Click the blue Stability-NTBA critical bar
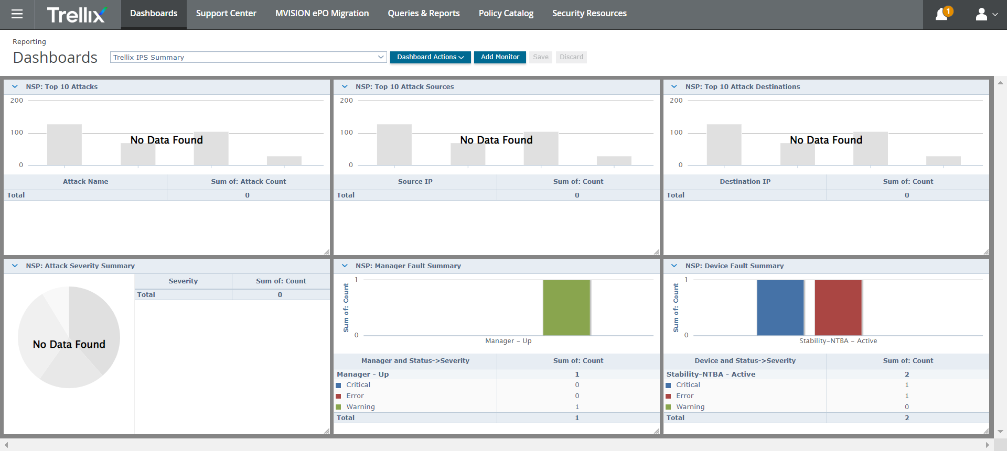Screen dimensions: 1007x451 coord(780,307)
